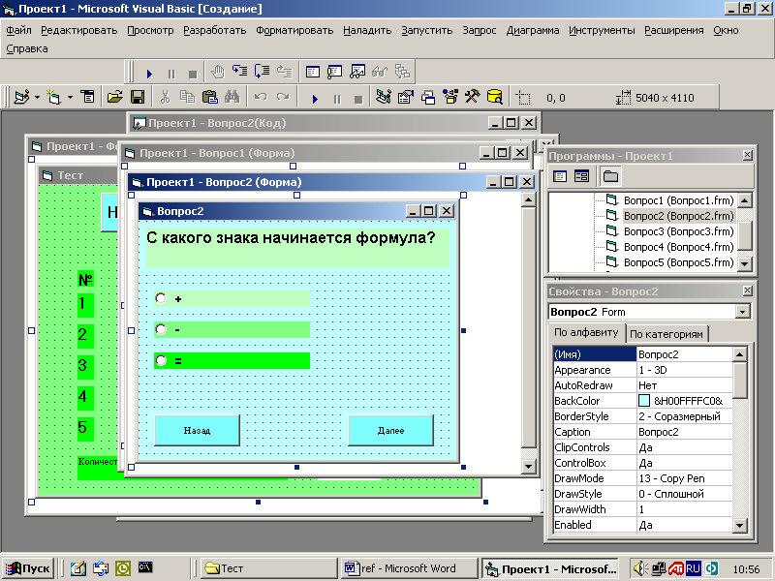Click the Open Project folder icon
Image resolution: width=775 pixels, height=581 pixels.
(115, 97)
